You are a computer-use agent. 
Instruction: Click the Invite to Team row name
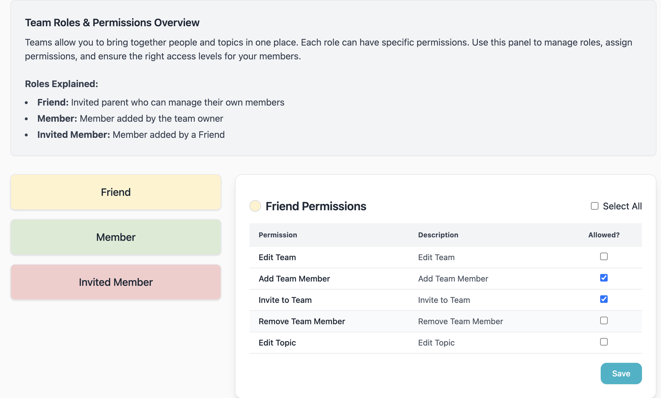click(x=285, y=300)
